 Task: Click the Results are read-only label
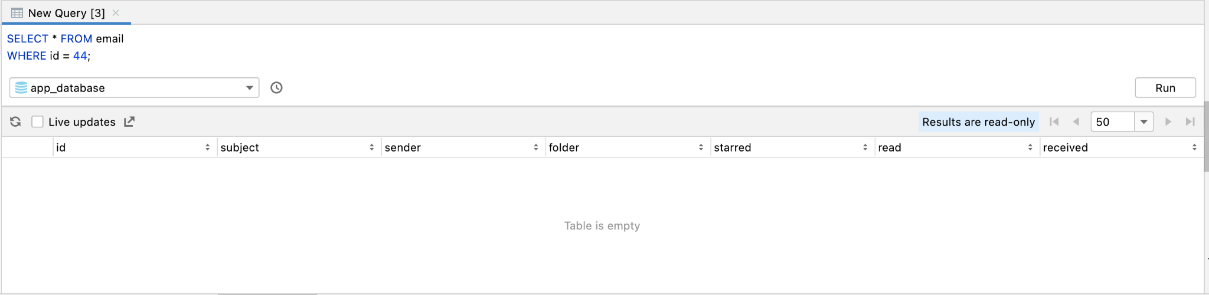pos(978,122)
